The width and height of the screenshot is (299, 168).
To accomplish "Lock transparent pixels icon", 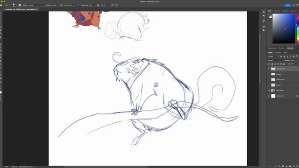I will tap(272, 64).
